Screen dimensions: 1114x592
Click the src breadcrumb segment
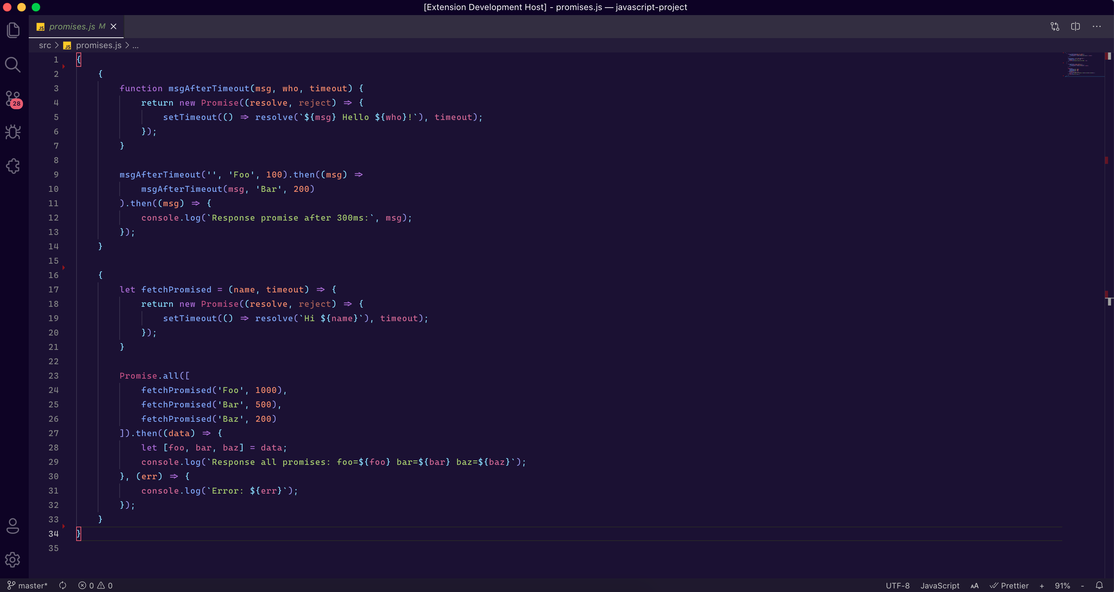click(x=45, y=45)
